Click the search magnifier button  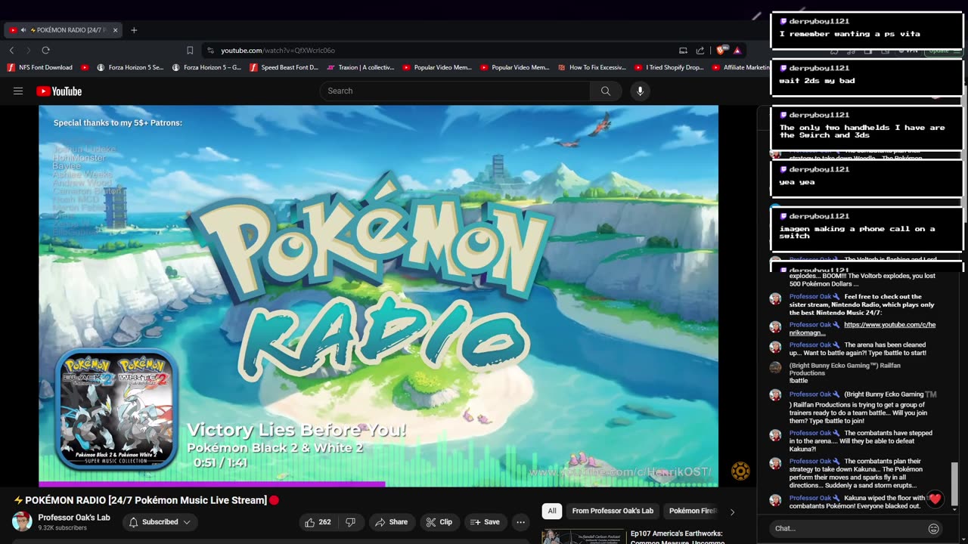click(606, 91)
